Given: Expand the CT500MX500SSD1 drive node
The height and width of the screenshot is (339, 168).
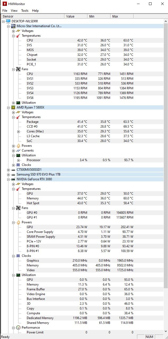Looking at the screenshot, I should (8, 170).
